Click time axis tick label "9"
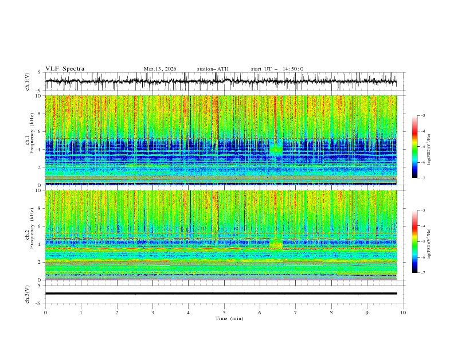 click(367, 313)
